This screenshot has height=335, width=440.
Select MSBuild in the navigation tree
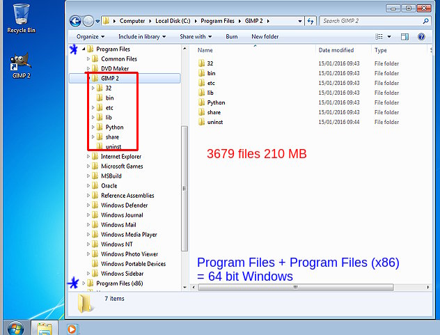pyautogui.click(x=111, y=176)
